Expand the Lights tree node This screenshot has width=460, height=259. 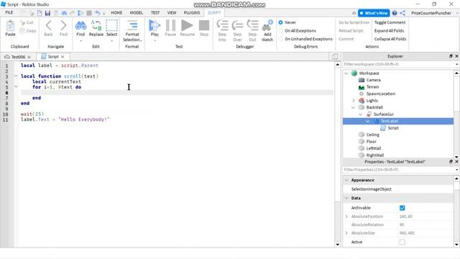coord(354,101)
